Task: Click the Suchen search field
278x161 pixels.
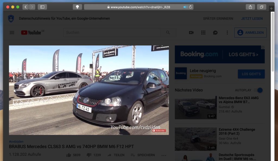Action: click(112, 32)
